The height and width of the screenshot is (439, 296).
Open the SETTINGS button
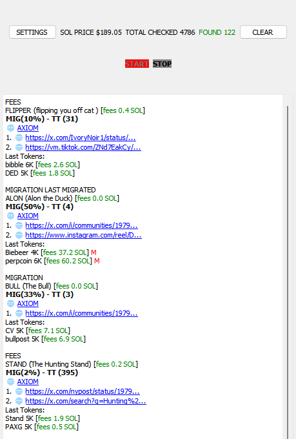32,32
